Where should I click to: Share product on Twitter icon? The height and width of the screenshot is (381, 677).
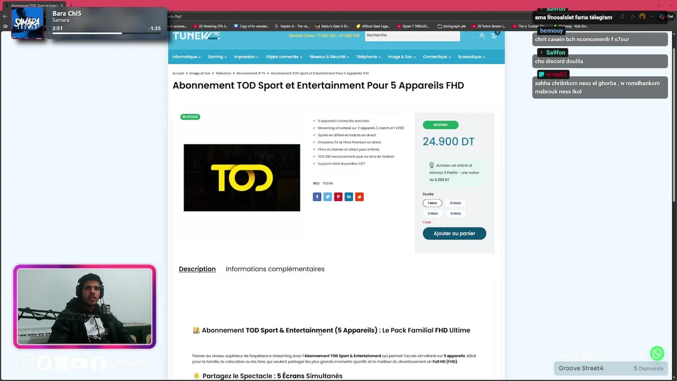tap(327, 197)
